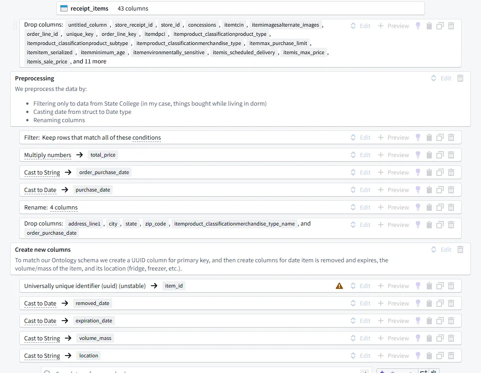Delete the Create new columns section

coord(460,249)
